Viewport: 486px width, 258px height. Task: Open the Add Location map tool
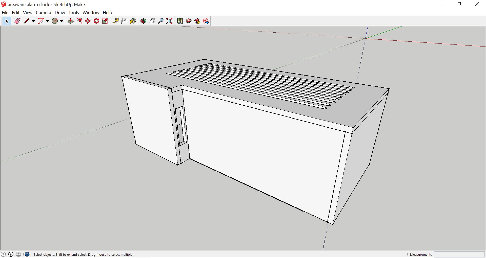(x=180, y=21)
